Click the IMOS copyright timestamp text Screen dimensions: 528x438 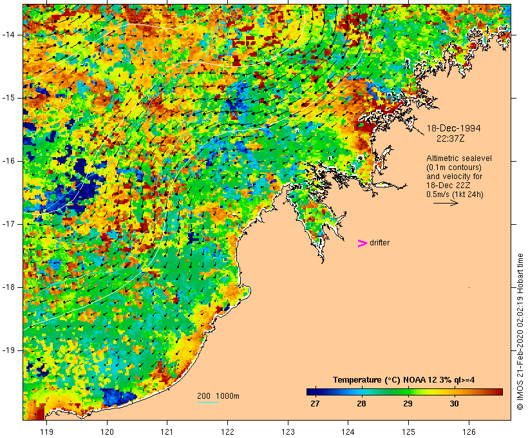[520, 332]
